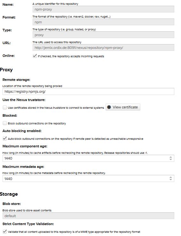This screenshot has height=236, width=181.
Task: Disable the Auto blocking enabled checkbox
Action: [x=5, y=138]
